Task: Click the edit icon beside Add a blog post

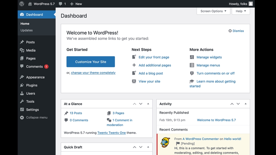Action: pyautogui.click(x=134, y=73)
